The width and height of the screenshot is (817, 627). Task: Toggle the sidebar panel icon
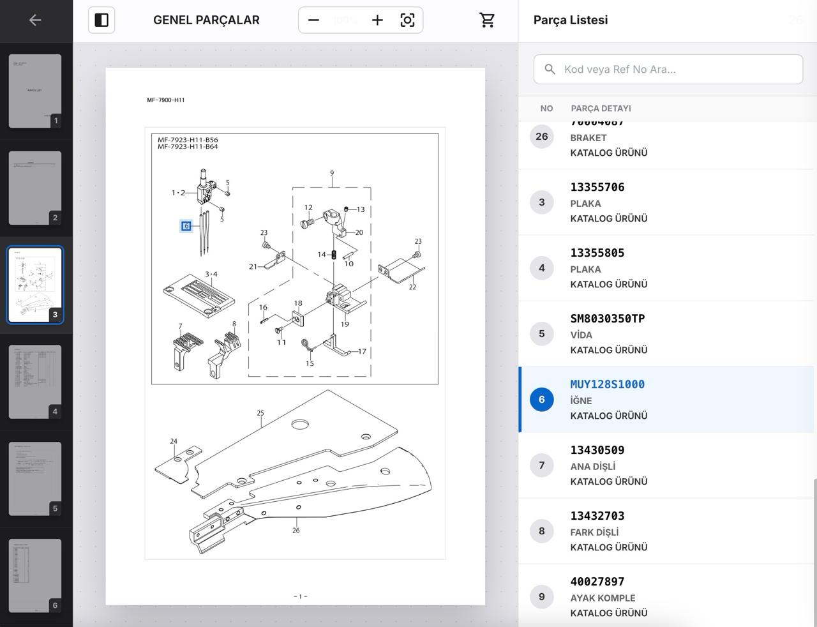(x=101, y=20)
